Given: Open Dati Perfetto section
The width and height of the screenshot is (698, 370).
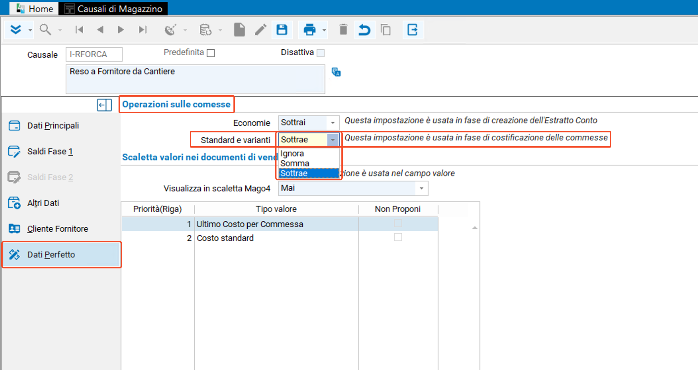Looking at the screenshot, I should click(62, 255).
